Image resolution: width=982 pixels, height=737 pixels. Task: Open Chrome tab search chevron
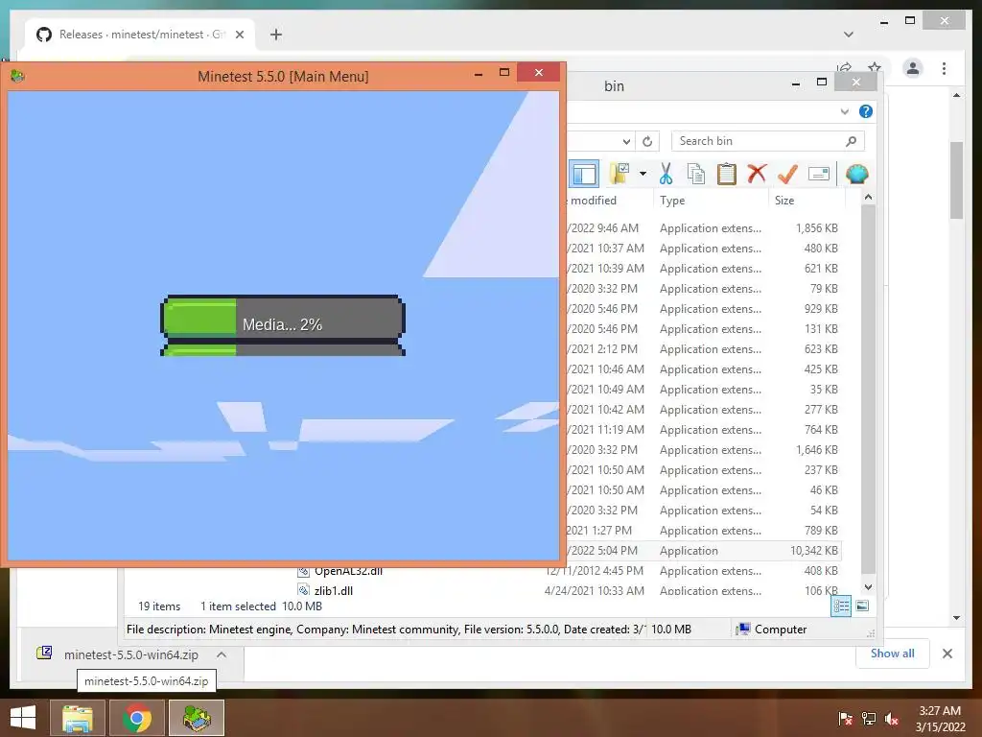click(849, 35)
